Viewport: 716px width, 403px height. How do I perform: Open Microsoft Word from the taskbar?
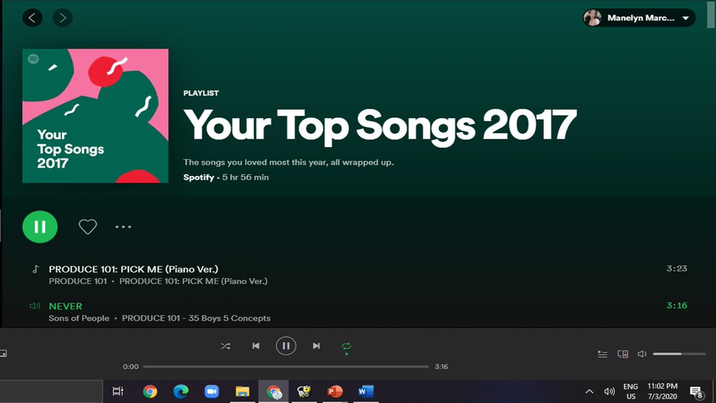point(366,392)
